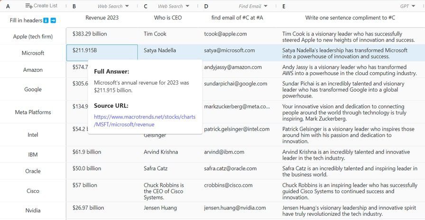
Task: Select the Amazon row label
Action: click(x=33, y=70)
